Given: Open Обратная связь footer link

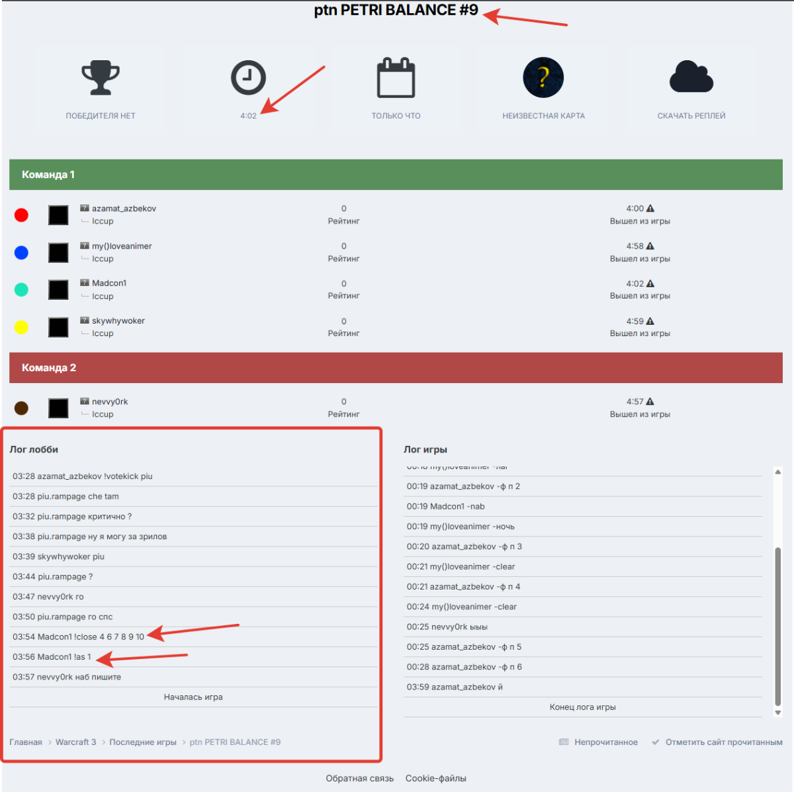Looking at the screenshot, I should coord(359,778).
